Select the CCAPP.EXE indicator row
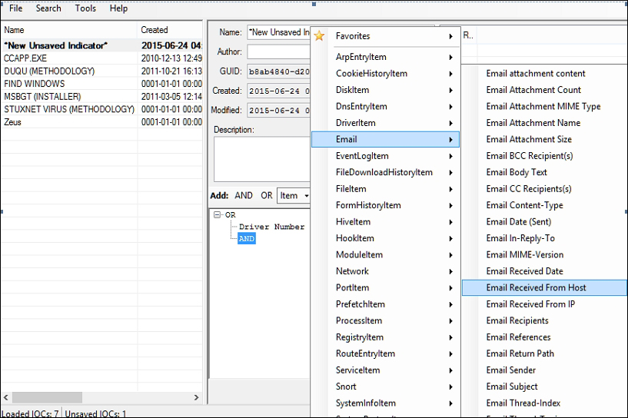The width and height of the screenshot is (628, 418). click(x=101, y=58)
